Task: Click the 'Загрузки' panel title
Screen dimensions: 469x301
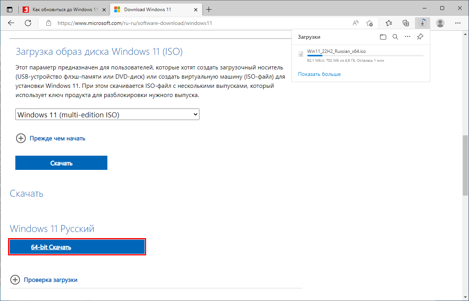Action: point(309,37)
